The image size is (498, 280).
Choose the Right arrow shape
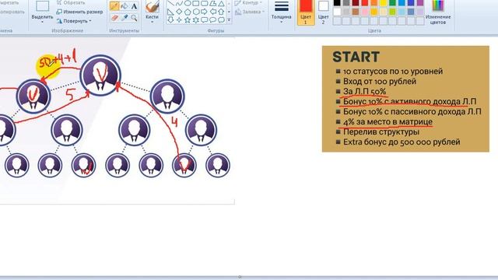click(x=204, y=12)
